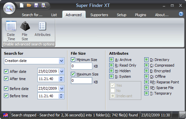
Task: Enable the Date Time advanced option
Action: (x=11, y=31)
